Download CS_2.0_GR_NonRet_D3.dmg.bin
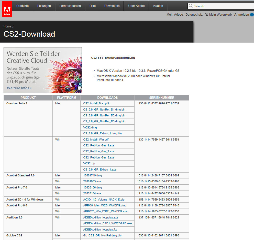Viewport: 254px width, 240px height. [104, 121]
